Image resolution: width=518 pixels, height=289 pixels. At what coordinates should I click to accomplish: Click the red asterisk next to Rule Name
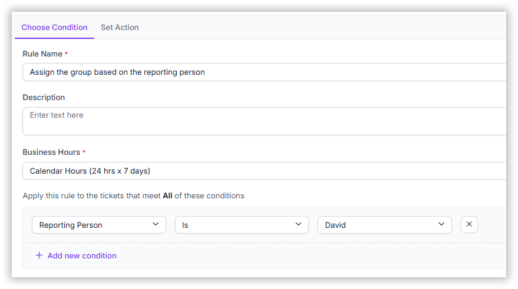click(66, 53)
